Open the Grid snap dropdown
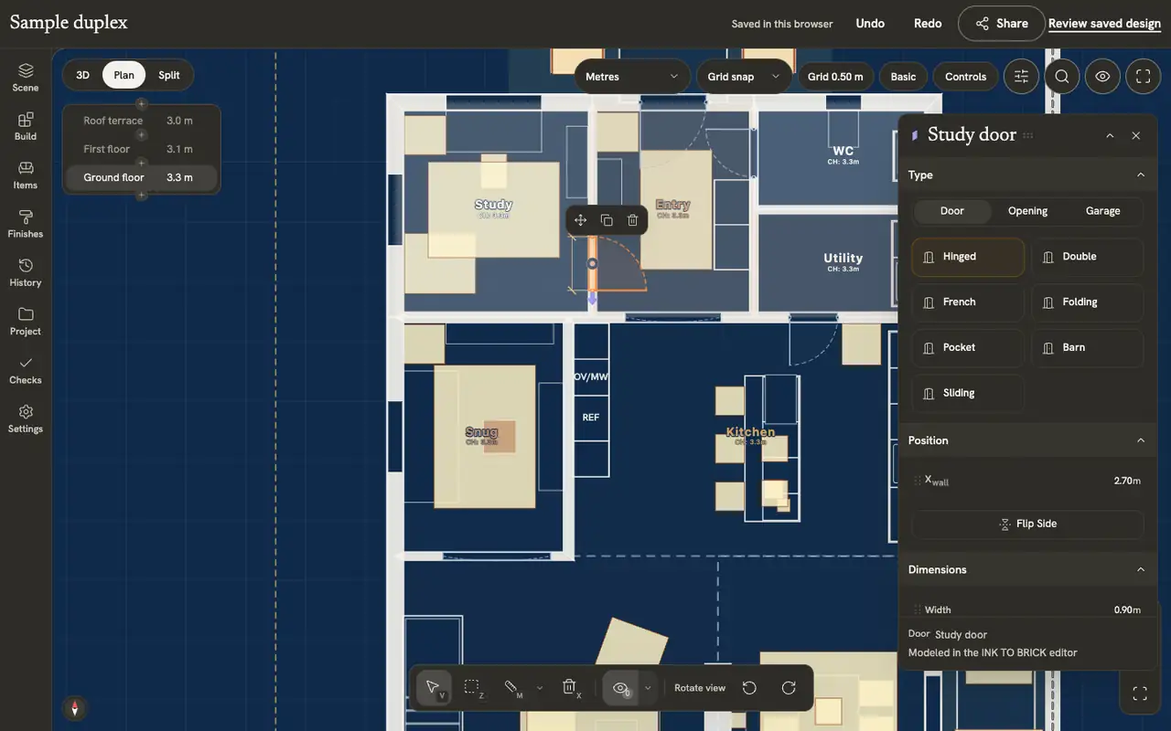The height and width of the screenshot is (731, 1171). pos(744,77)
